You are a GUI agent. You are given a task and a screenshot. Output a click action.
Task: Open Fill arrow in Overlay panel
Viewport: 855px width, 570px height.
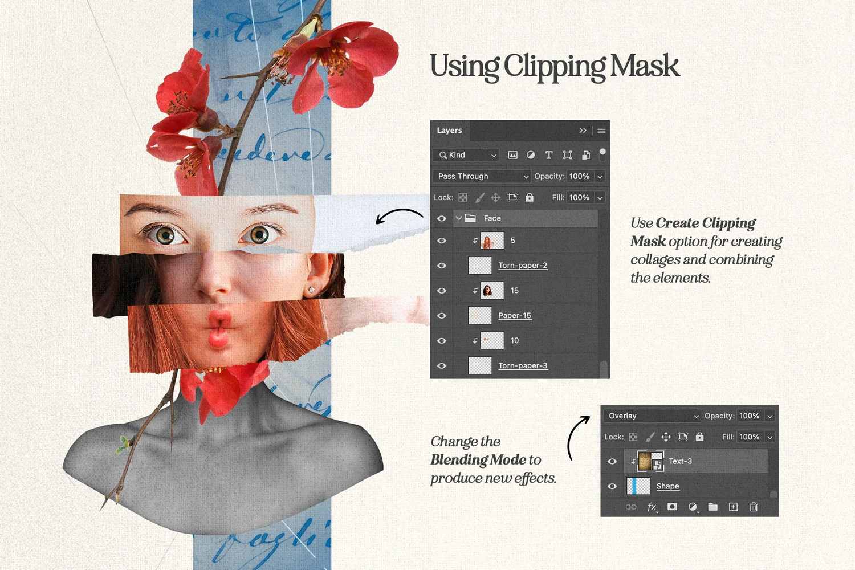tap(770, 437)
